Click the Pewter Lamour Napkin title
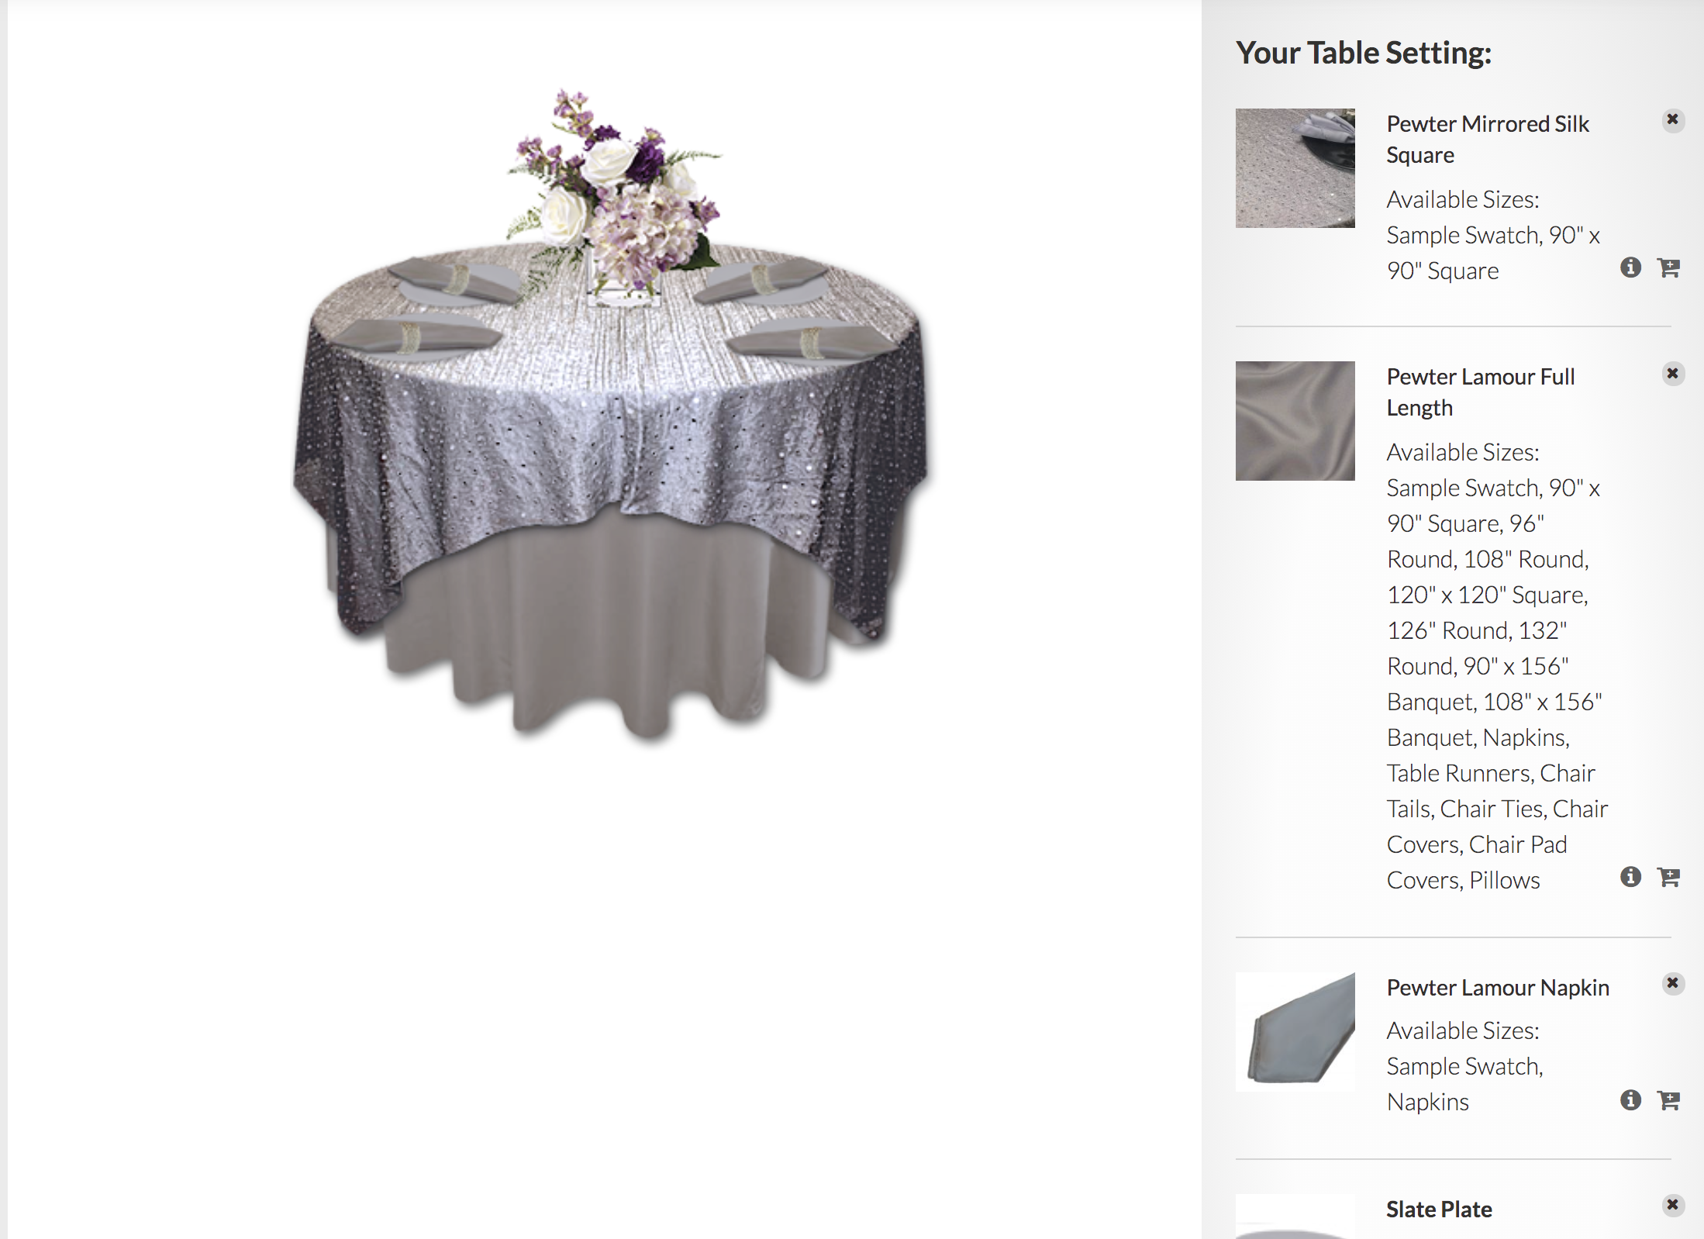The width and height of the screenshot is (1704, 1239). (1498, 988)
